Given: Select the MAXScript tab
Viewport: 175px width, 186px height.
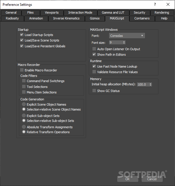Looking at the screenshot, I should (117, 18).
